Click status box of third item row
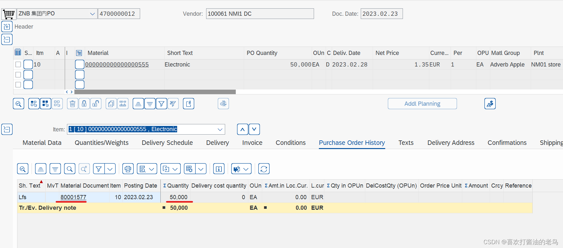 (x=28, y=84)
